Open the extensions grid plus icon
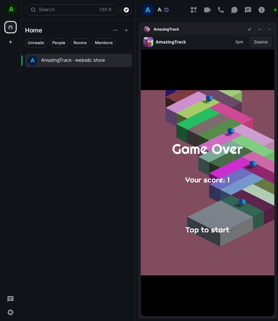The height and width of the screenshot is (321, 278). (194, 10)
